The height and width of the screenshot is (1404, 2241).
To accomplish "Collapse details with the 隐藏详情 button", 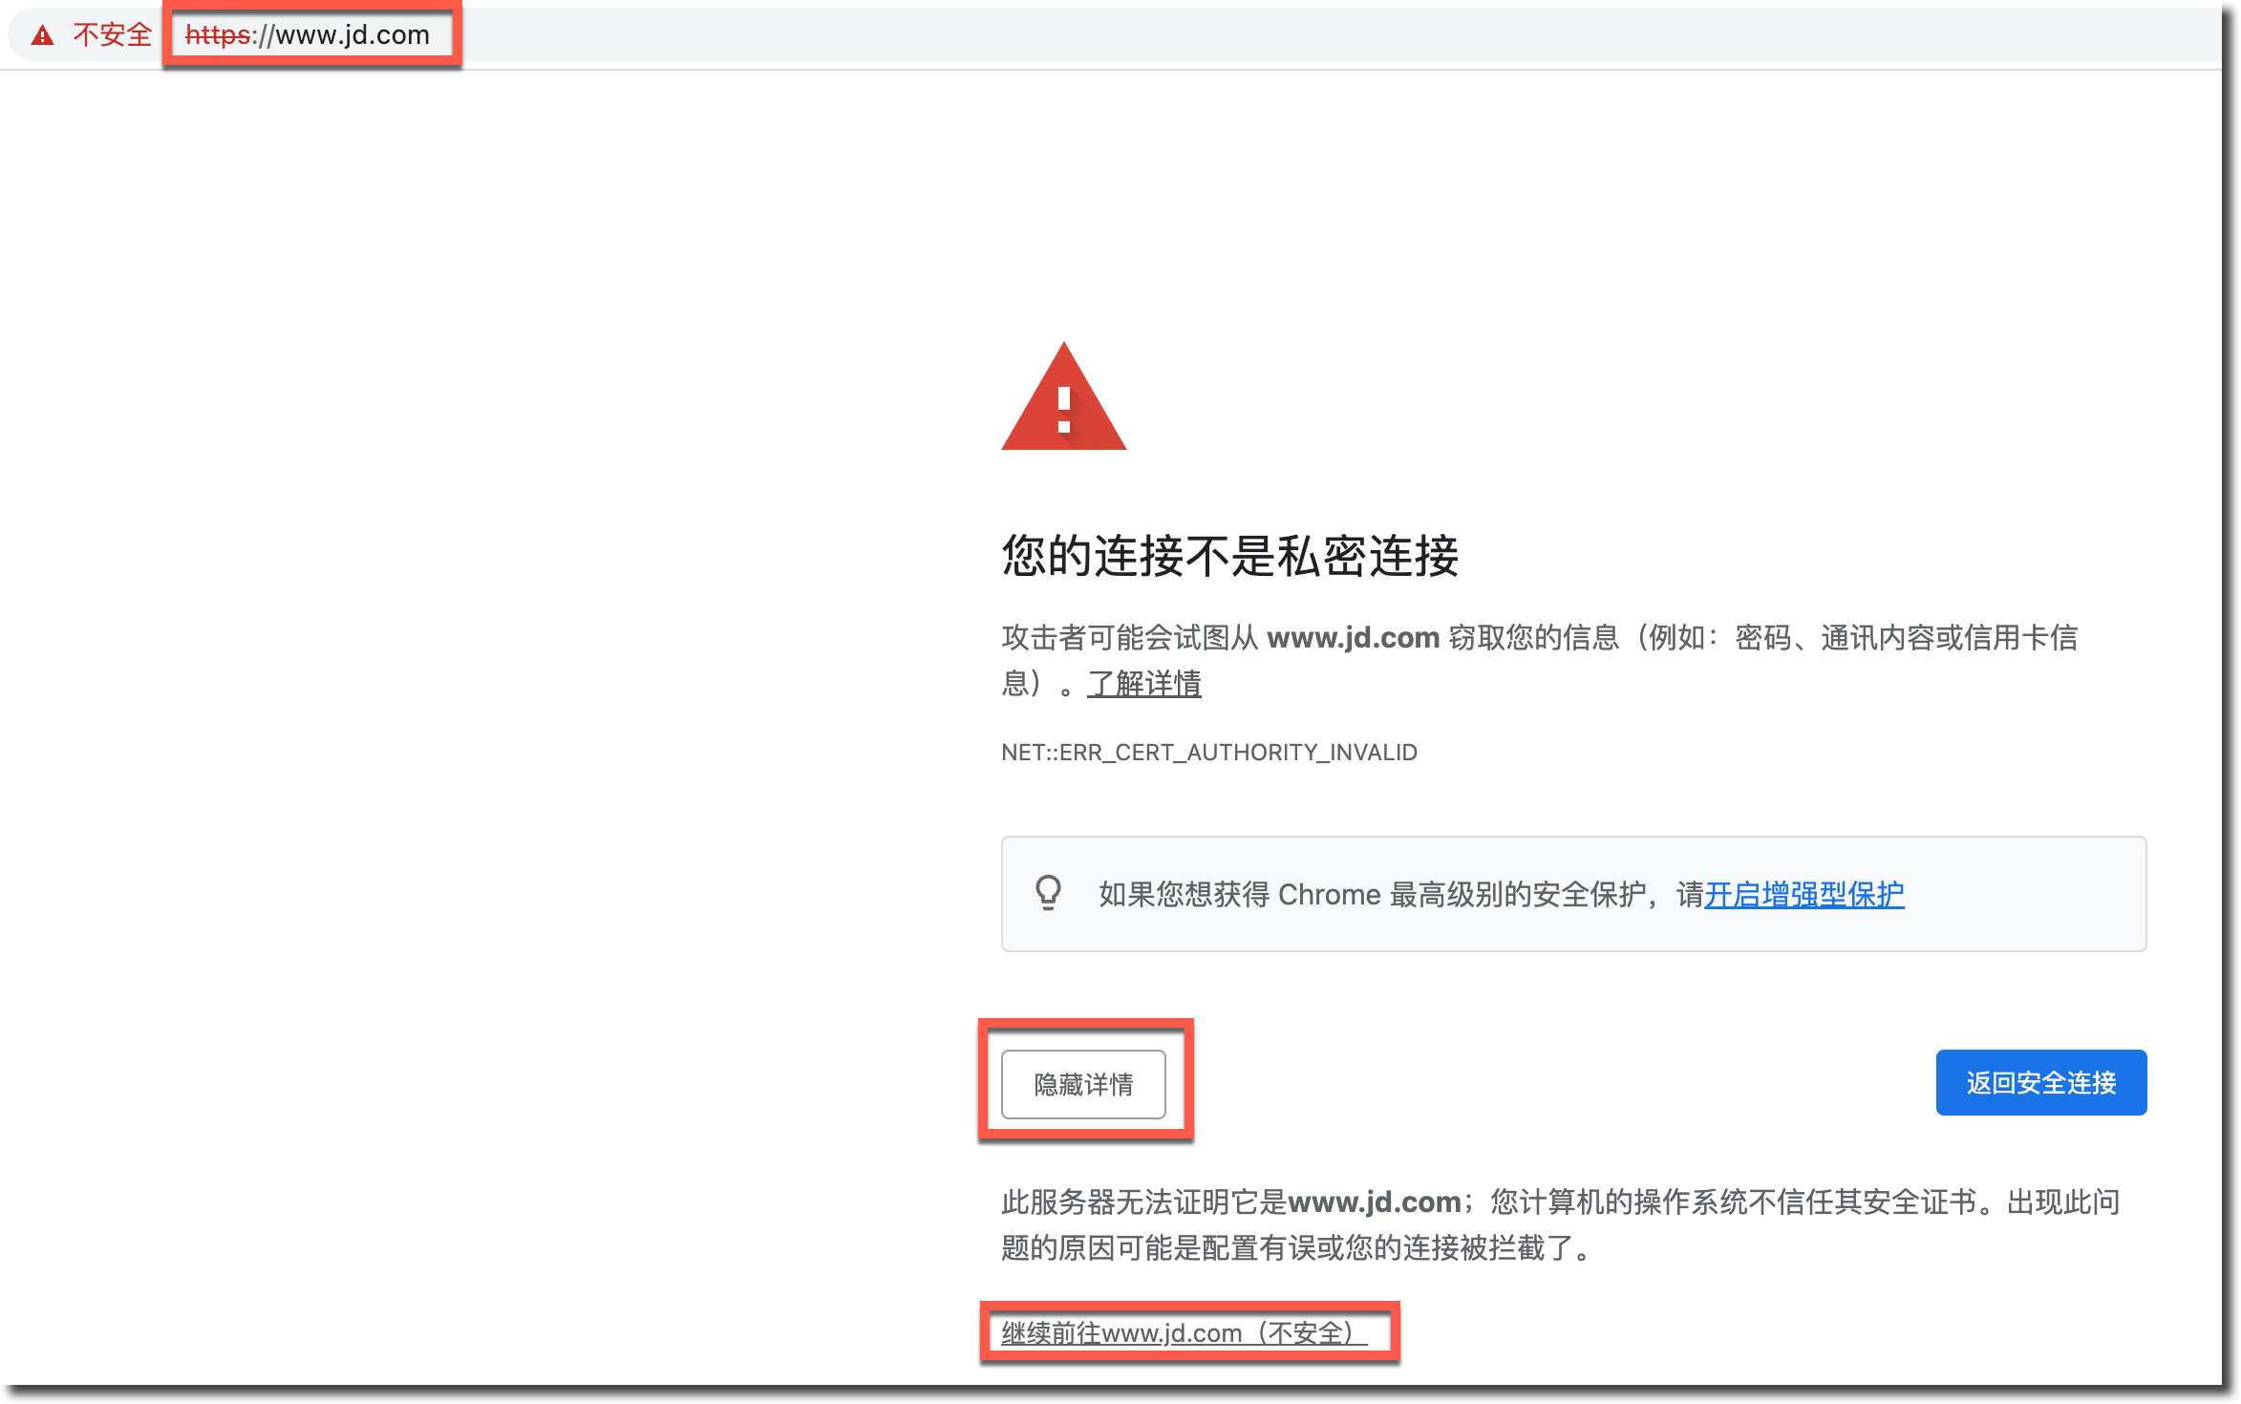I will [x=1083, y=1084].
